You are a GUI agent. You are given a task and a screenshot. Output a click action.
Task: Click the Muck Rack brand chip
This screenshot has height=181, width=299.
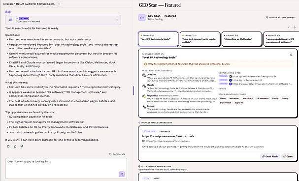(248, 98)
